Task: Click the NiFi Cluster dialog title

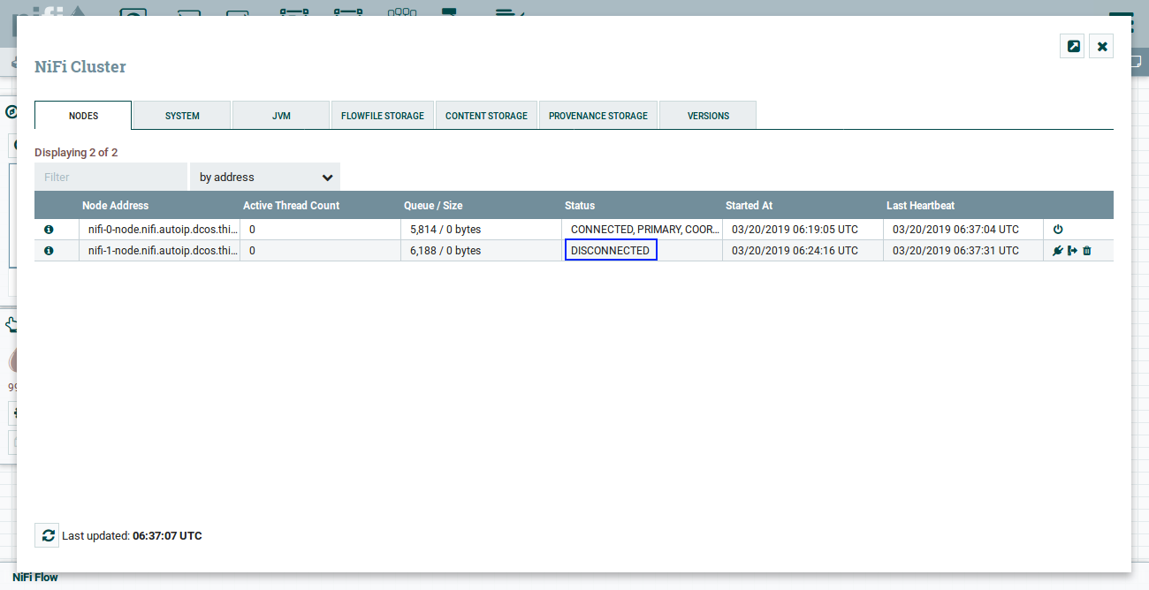Action: click(x=80, y=67)
